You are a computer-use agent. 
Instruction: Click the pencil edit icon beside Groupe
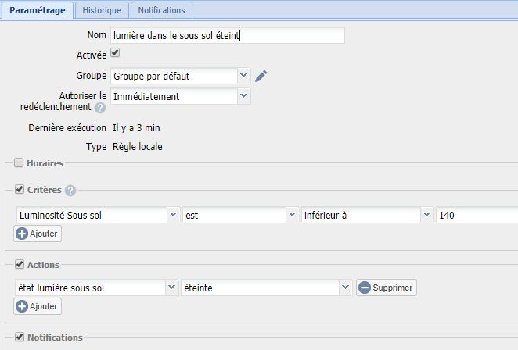point(261,76)
